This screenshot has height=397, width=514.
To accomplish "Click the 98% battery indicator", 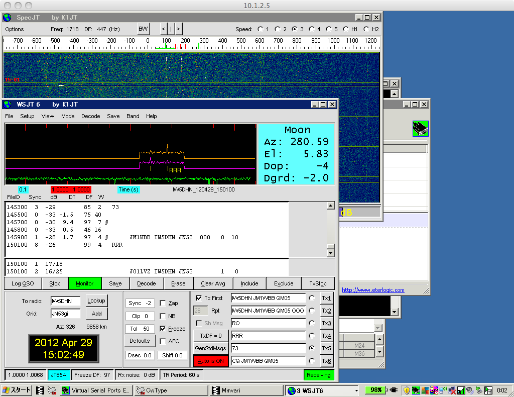I will coord(375,390).
